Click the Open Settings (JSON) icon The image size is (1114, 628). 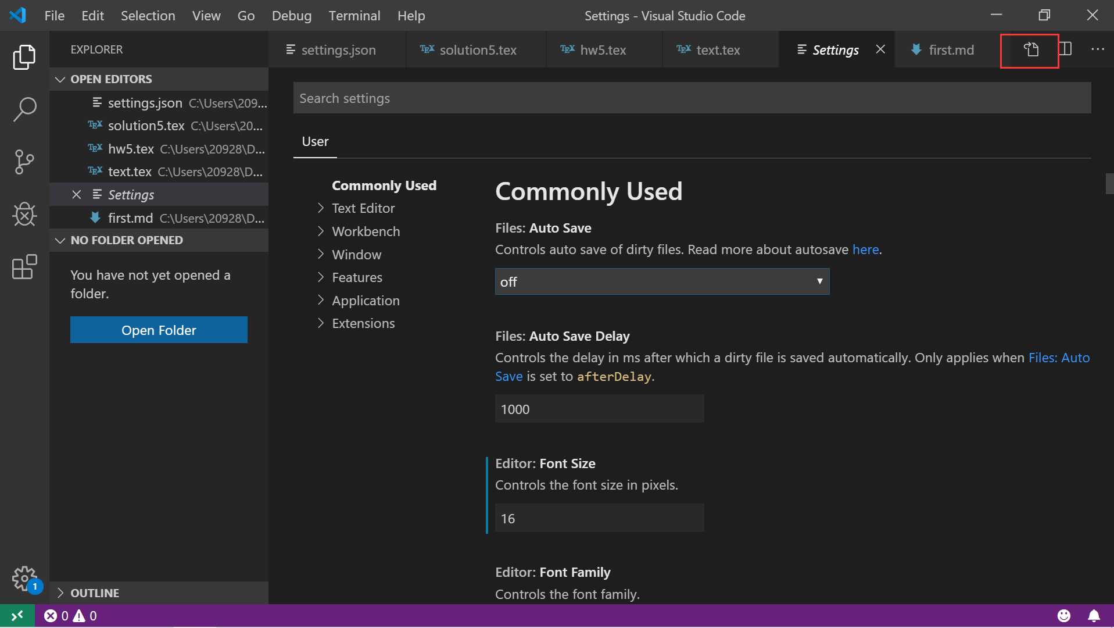(1031, 50)
